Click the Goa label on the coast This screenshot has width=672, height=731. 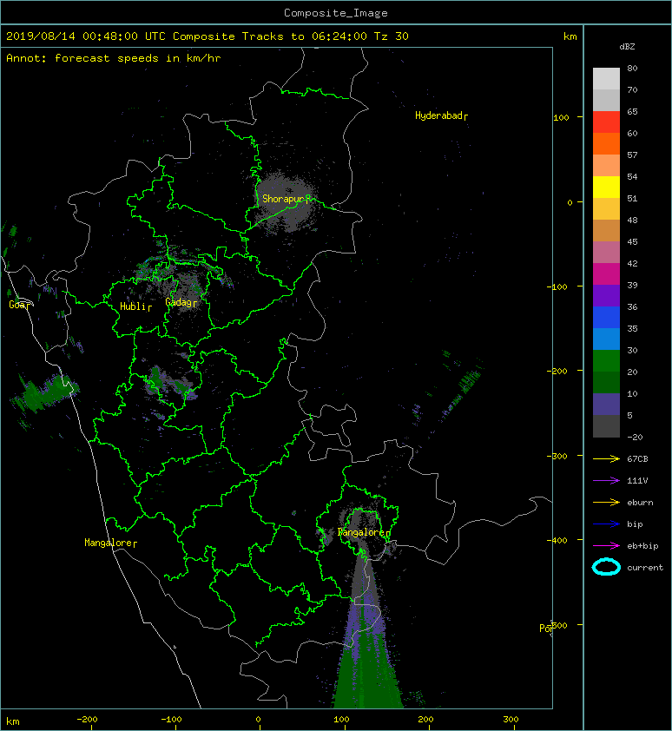pyautogui.click(x=19, y=305)
